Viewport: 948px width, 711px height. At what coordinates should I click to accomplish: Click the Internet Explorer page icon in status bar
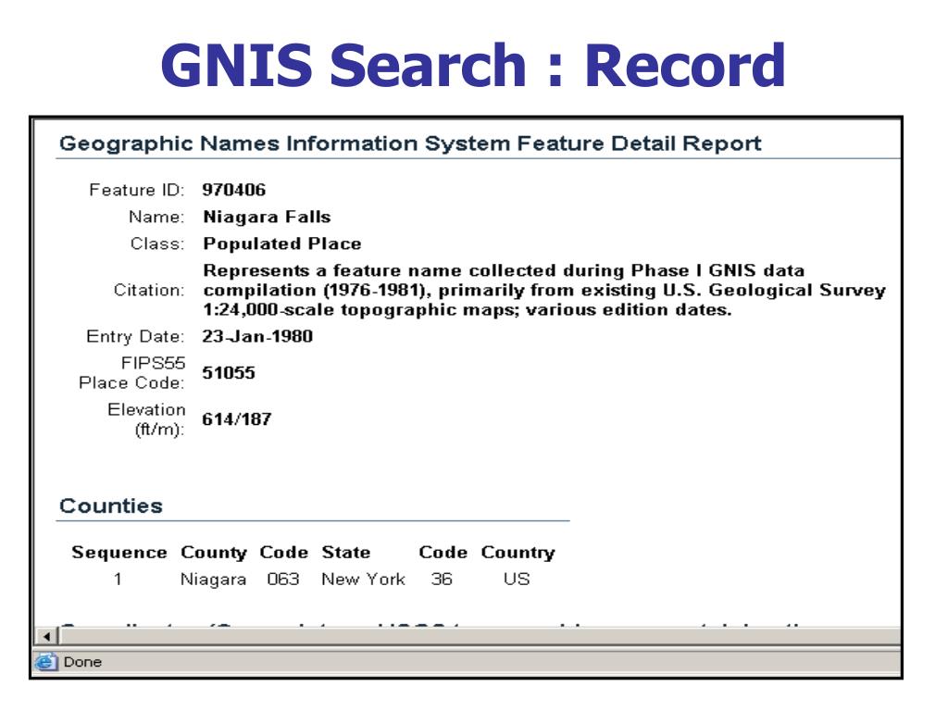(46, 662)
